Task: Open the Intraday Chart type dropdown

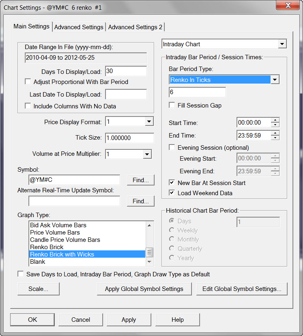Action: tap(282, 44)
